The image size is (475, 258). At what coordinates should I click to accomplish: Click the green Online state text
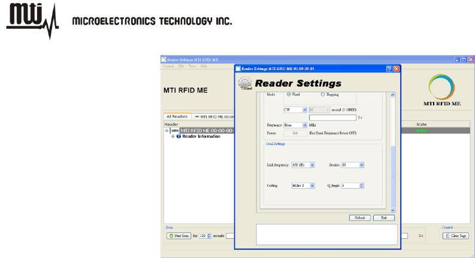tap(422, 130)
